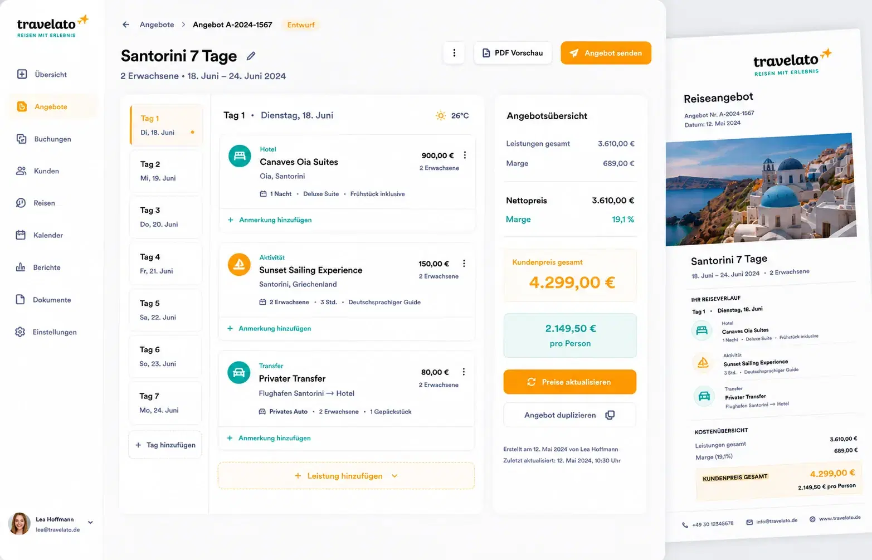Click Preise aktualisieren button
The image size is (872, 560).
coord(569,382)
